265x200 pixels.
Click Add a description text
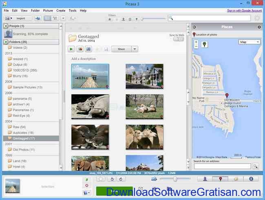(x=84, y=59)
